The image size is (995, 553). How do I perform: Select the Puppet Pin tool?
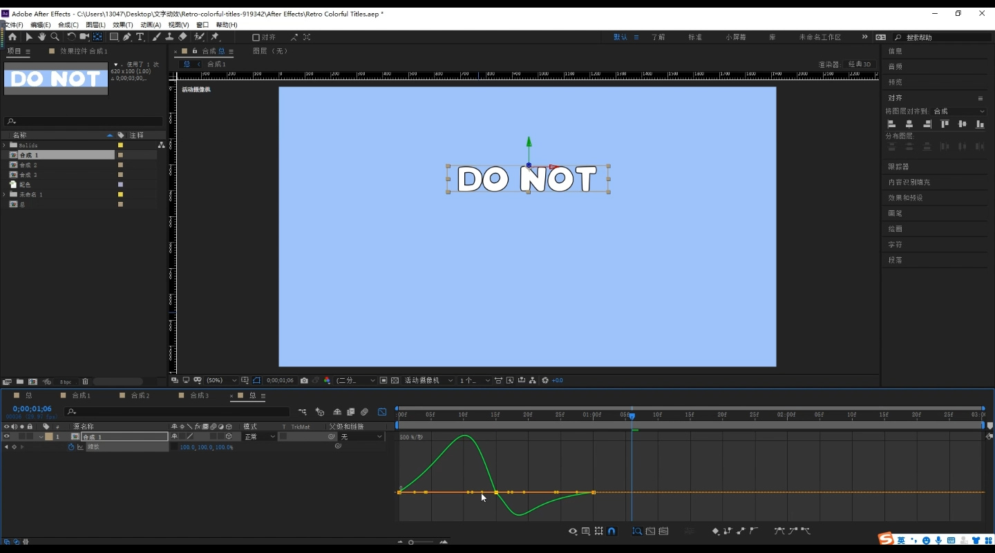(215, 37)
